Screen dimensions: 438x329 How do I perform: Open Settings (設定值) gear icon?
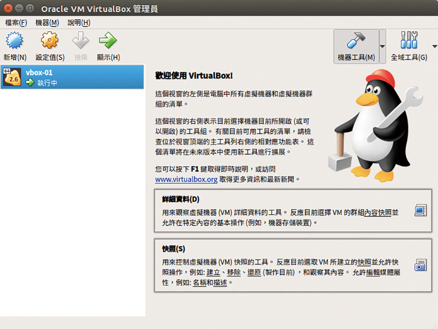point(50,40)
